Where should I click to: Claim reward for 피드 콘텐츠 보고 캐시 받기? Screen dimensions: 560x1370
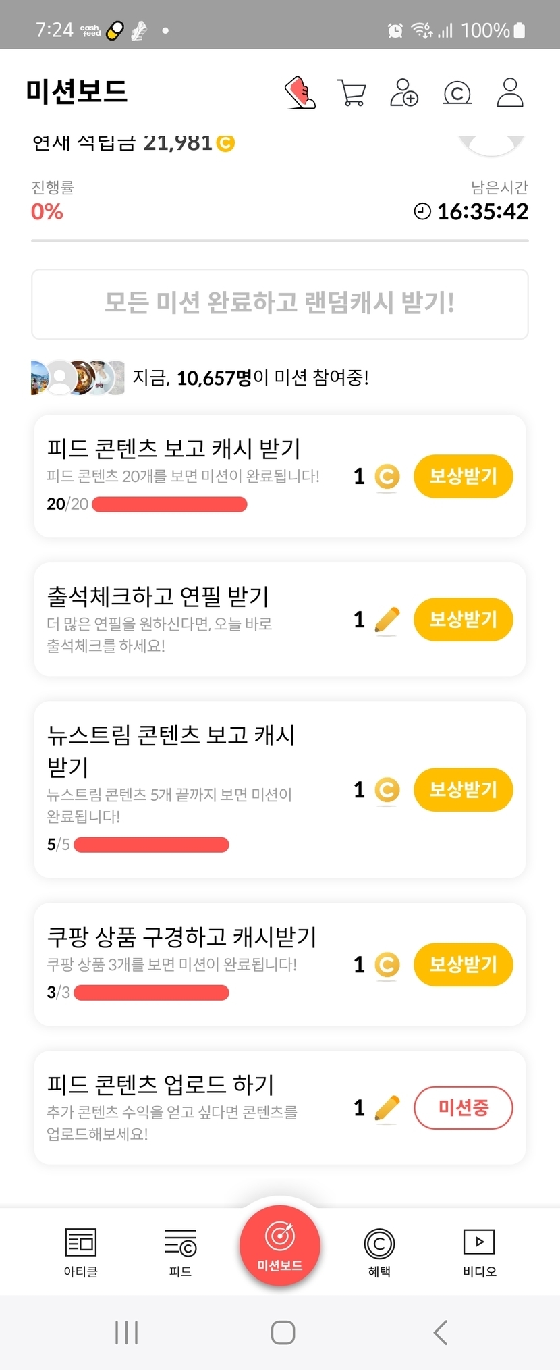[463, 476]
